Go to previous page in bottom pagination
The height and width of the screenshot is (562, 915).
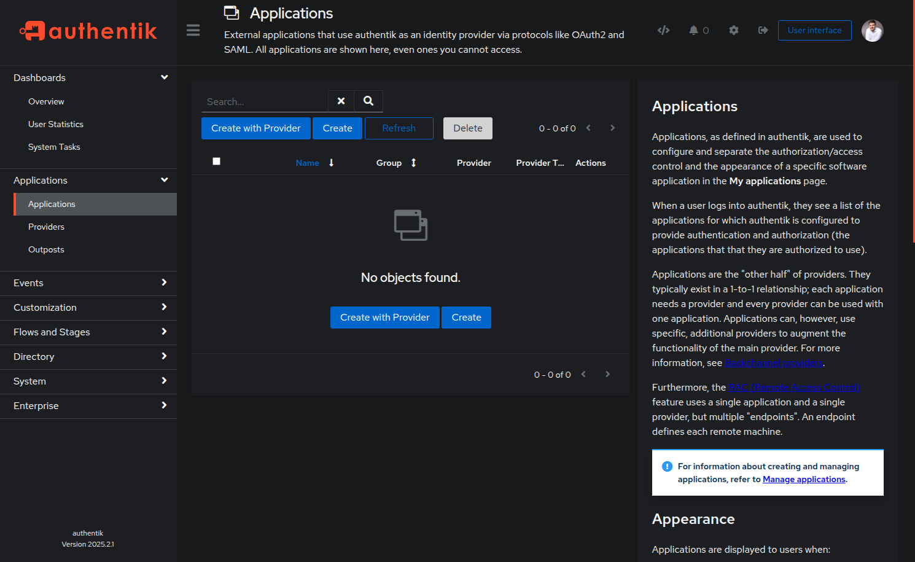pyautogui.click(x=583, y=374)
